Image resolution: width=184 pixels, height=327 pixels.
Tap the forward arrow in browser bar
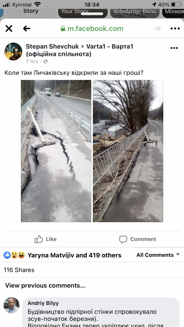point(157,28)
